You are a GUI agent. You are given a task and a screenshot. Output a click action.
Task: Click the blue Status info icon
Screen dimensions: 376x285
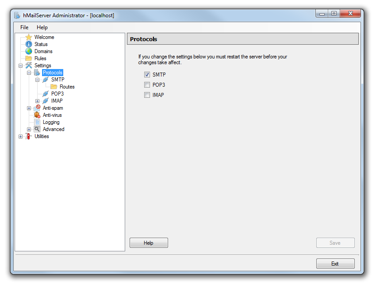tap(29, 44)
